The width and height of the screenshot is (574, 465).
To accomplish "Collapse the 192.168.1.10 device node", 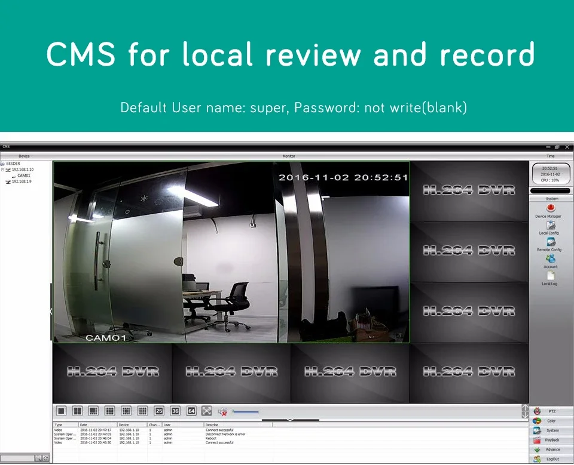I will point(3,170).
